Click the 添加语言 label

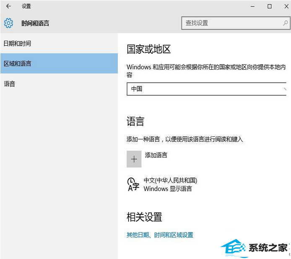coord(156,155)
